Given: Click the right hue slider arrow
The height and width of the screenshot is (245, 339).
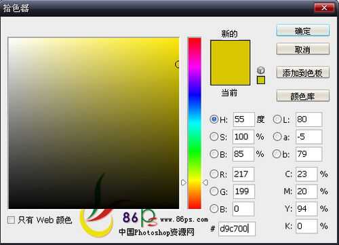Looking at the screenshot, I should pos(205,183).
